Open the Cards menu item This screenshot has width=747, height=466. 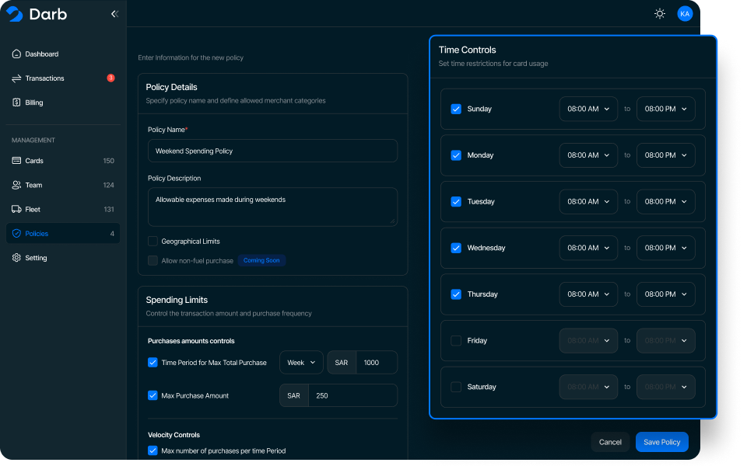34,161
